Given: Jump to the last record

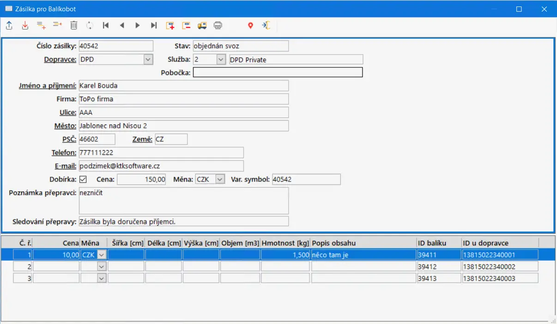Looking at the screenshot, I should [154, 26].
